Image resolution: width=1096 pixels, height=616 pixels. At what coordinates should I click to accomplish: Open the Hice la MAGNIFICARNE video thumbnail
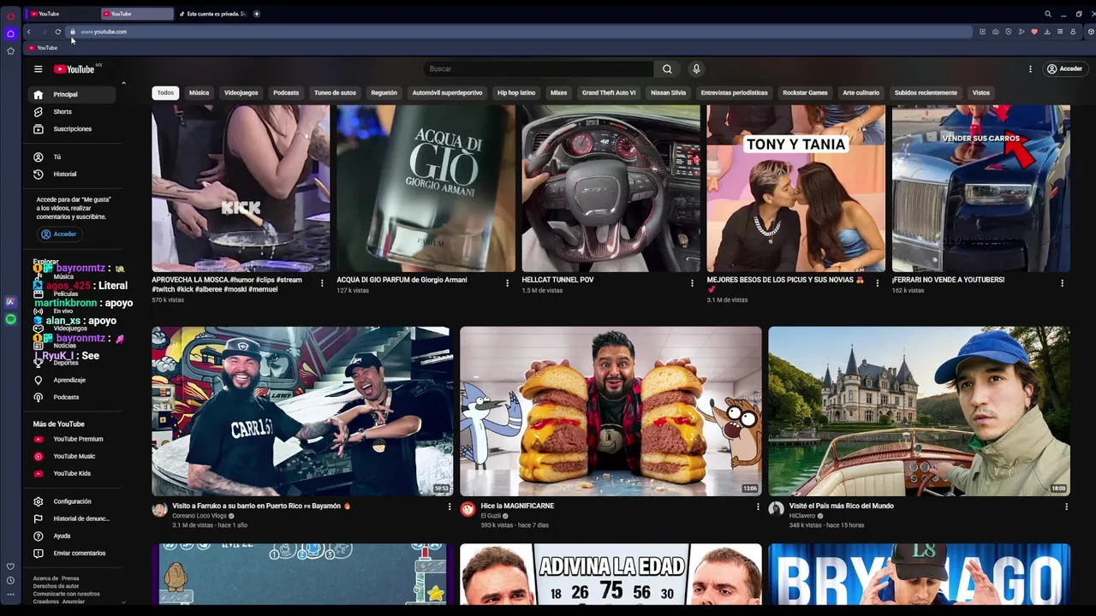tap(611, 411)
